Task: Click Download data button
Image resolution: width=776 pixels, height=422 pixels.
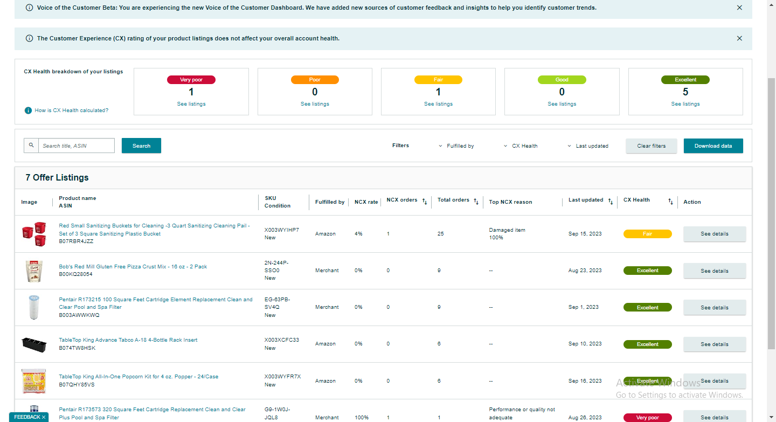Action: [713, 146]
